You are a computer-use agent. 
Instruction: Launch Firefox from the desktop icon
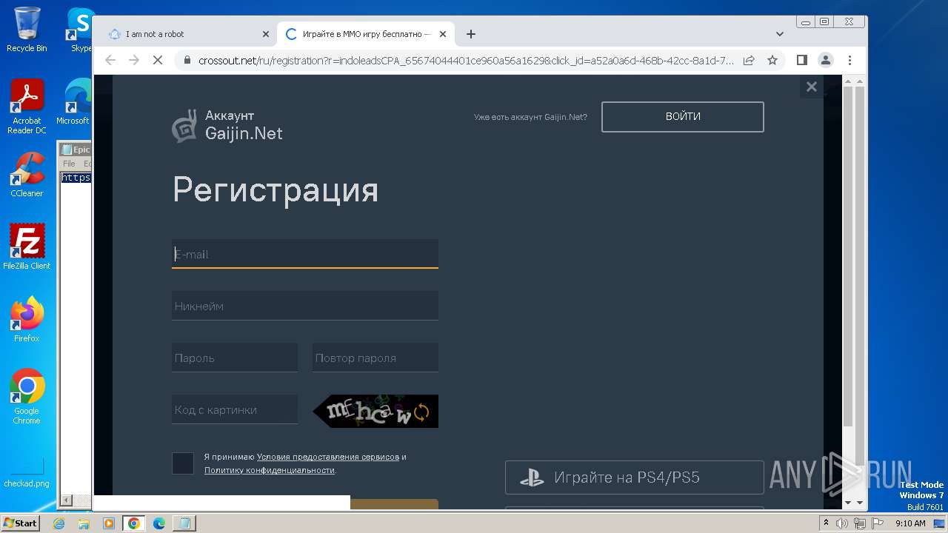[x=27, y=320]
